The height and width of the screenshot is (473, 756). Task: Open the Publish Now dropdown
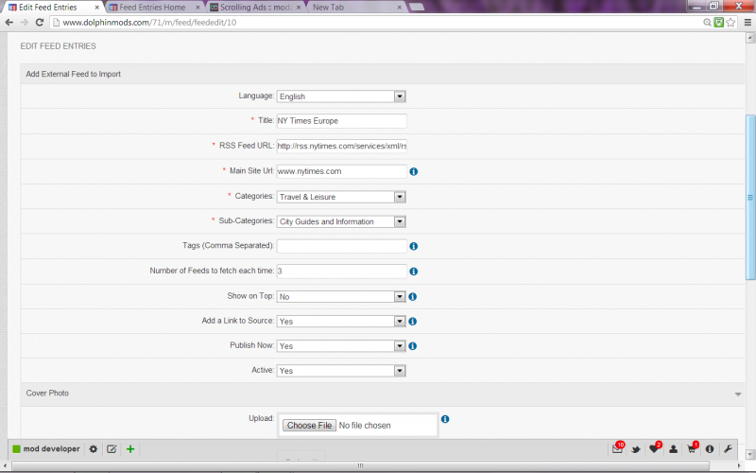click(x=341, y=346)
